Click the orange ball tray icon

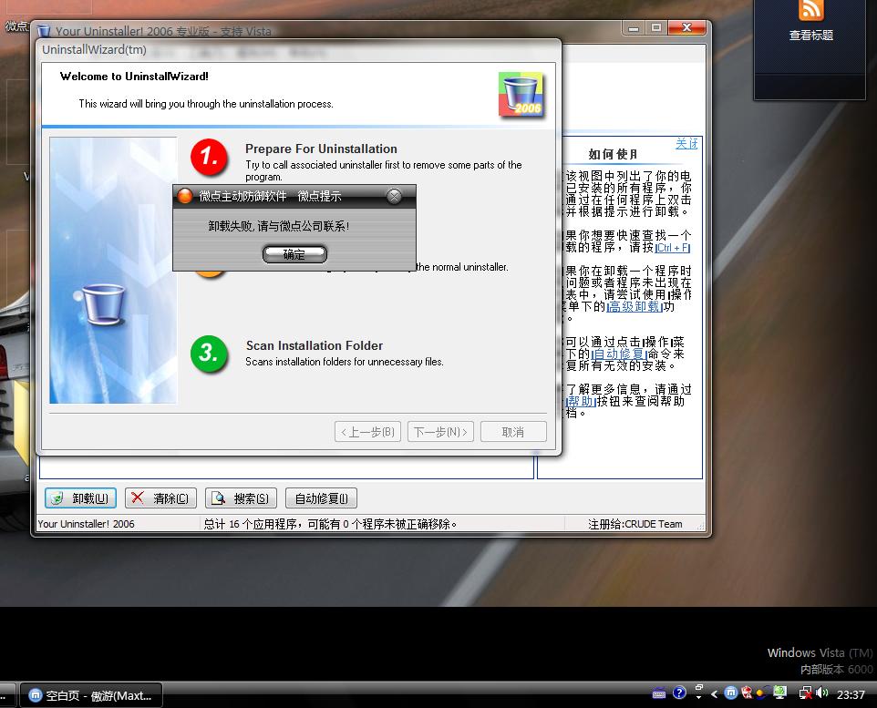pos(760,693)
